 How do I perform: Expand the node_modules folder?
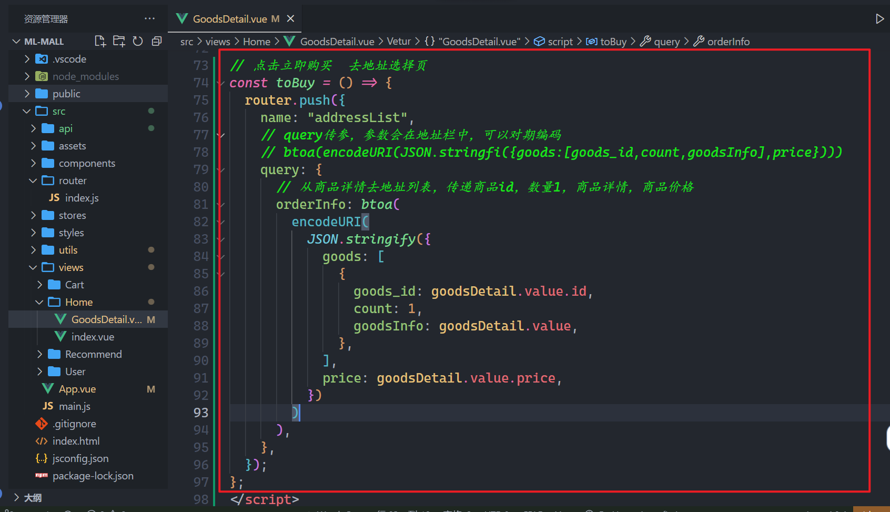pos(27,76)
